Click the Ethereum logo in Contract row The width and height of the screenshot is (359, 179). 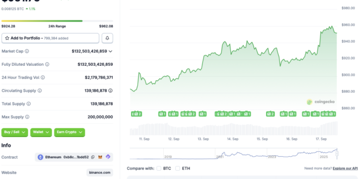[40, 157]
